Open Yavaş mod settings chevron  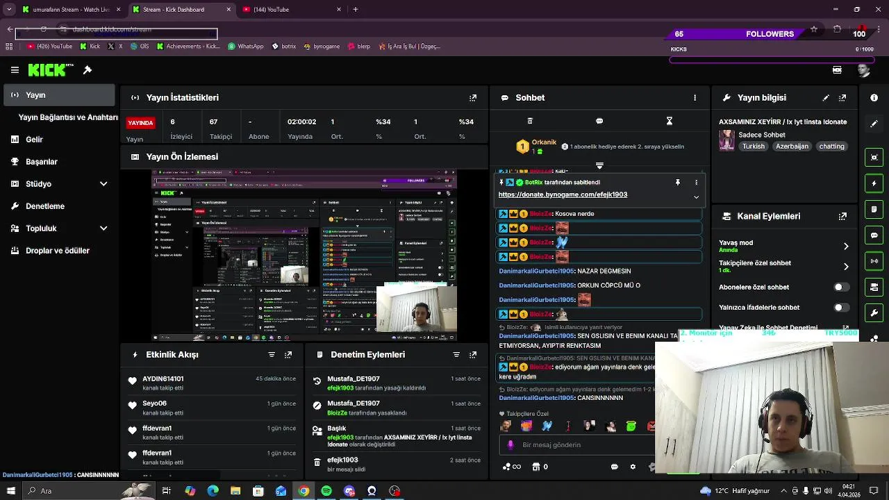point(846,247)
